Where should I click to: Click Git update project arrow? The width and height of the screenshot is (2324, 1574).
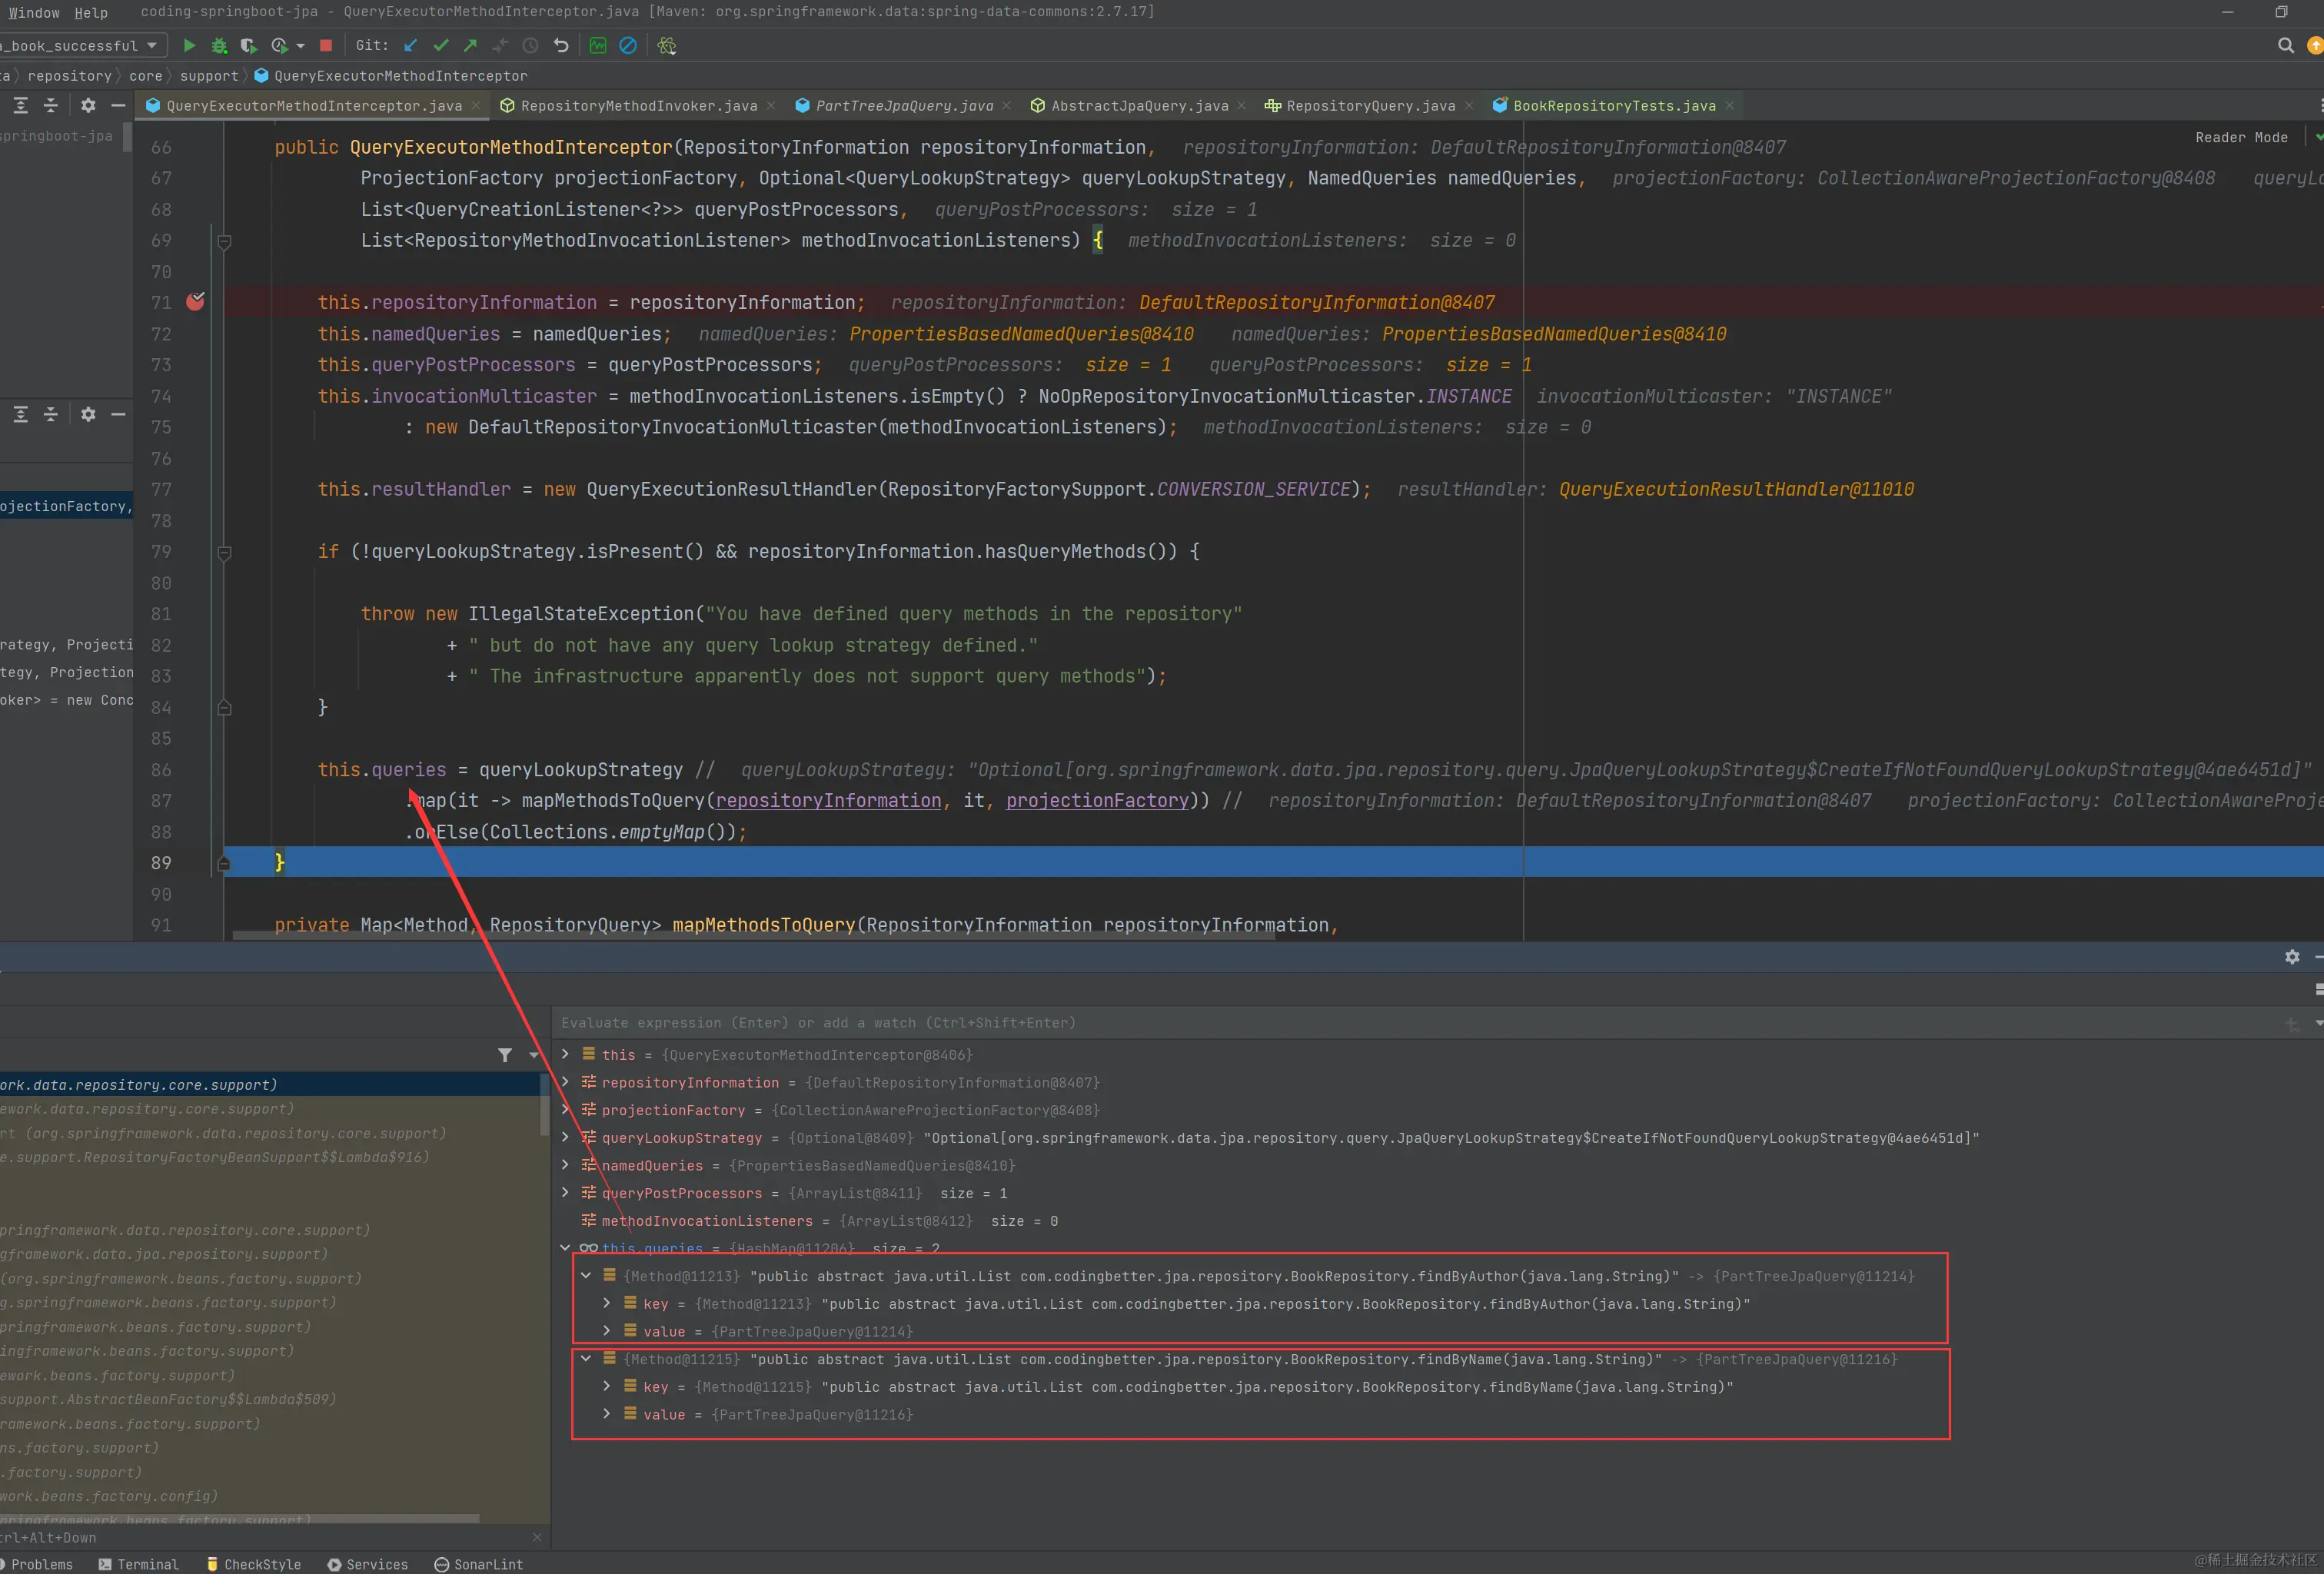[410, 45]
